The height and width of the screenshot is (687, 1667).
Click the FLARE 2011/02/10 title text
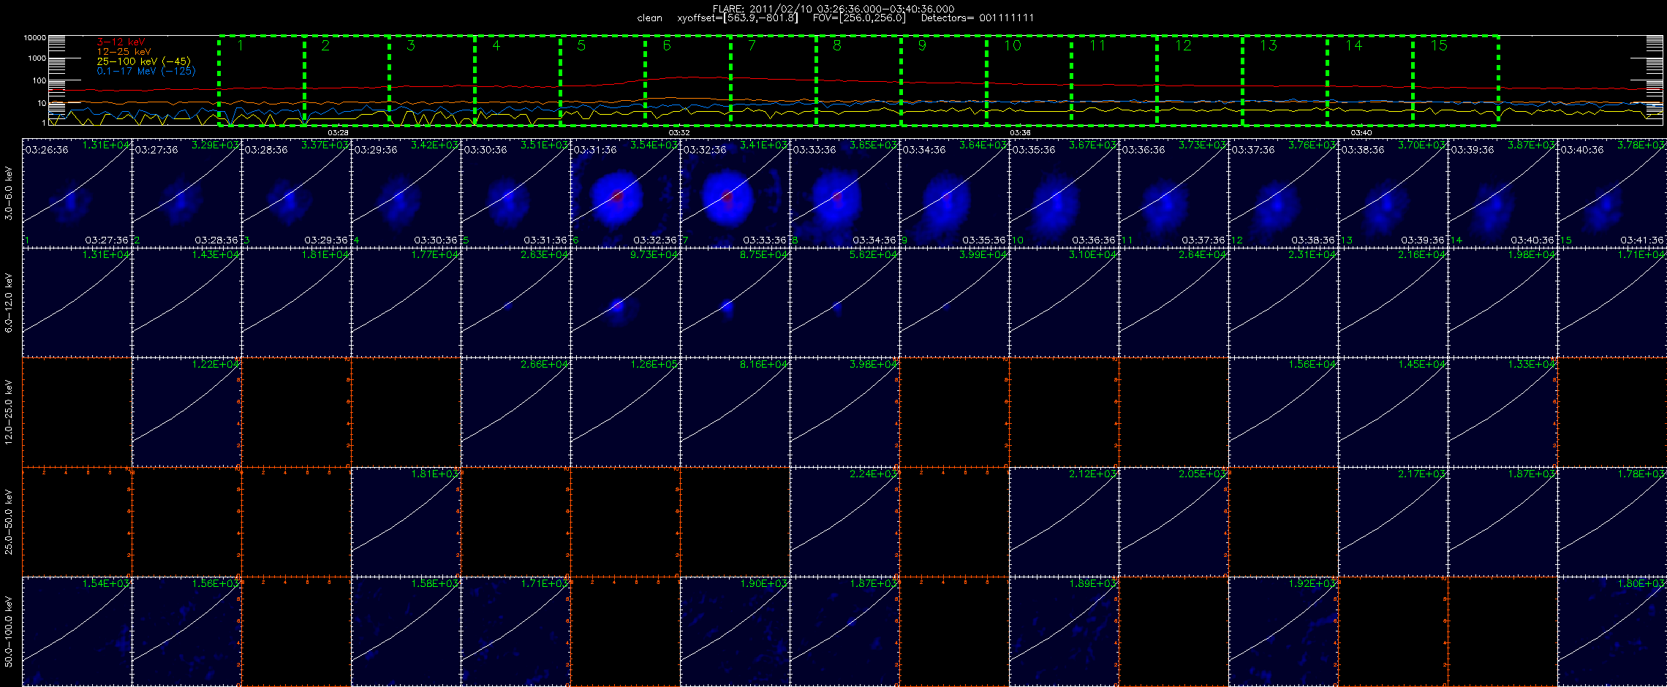pyautogui.click(x=833, y=9)
